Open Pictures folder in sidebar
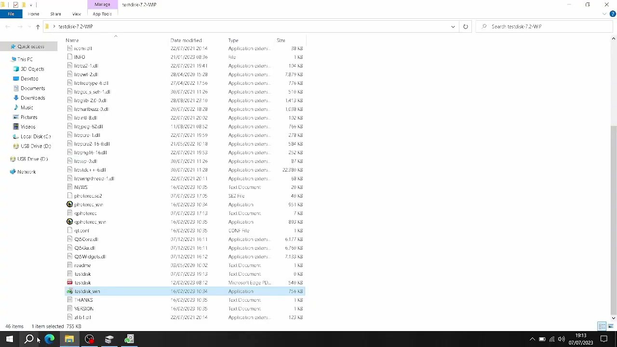The width and height of the screenshot is (617, 347). (29, 117)
